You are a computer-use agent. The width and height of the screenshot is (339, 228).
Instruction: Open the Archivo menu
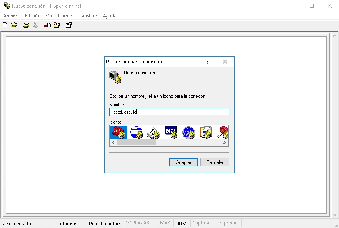(11, 16)
